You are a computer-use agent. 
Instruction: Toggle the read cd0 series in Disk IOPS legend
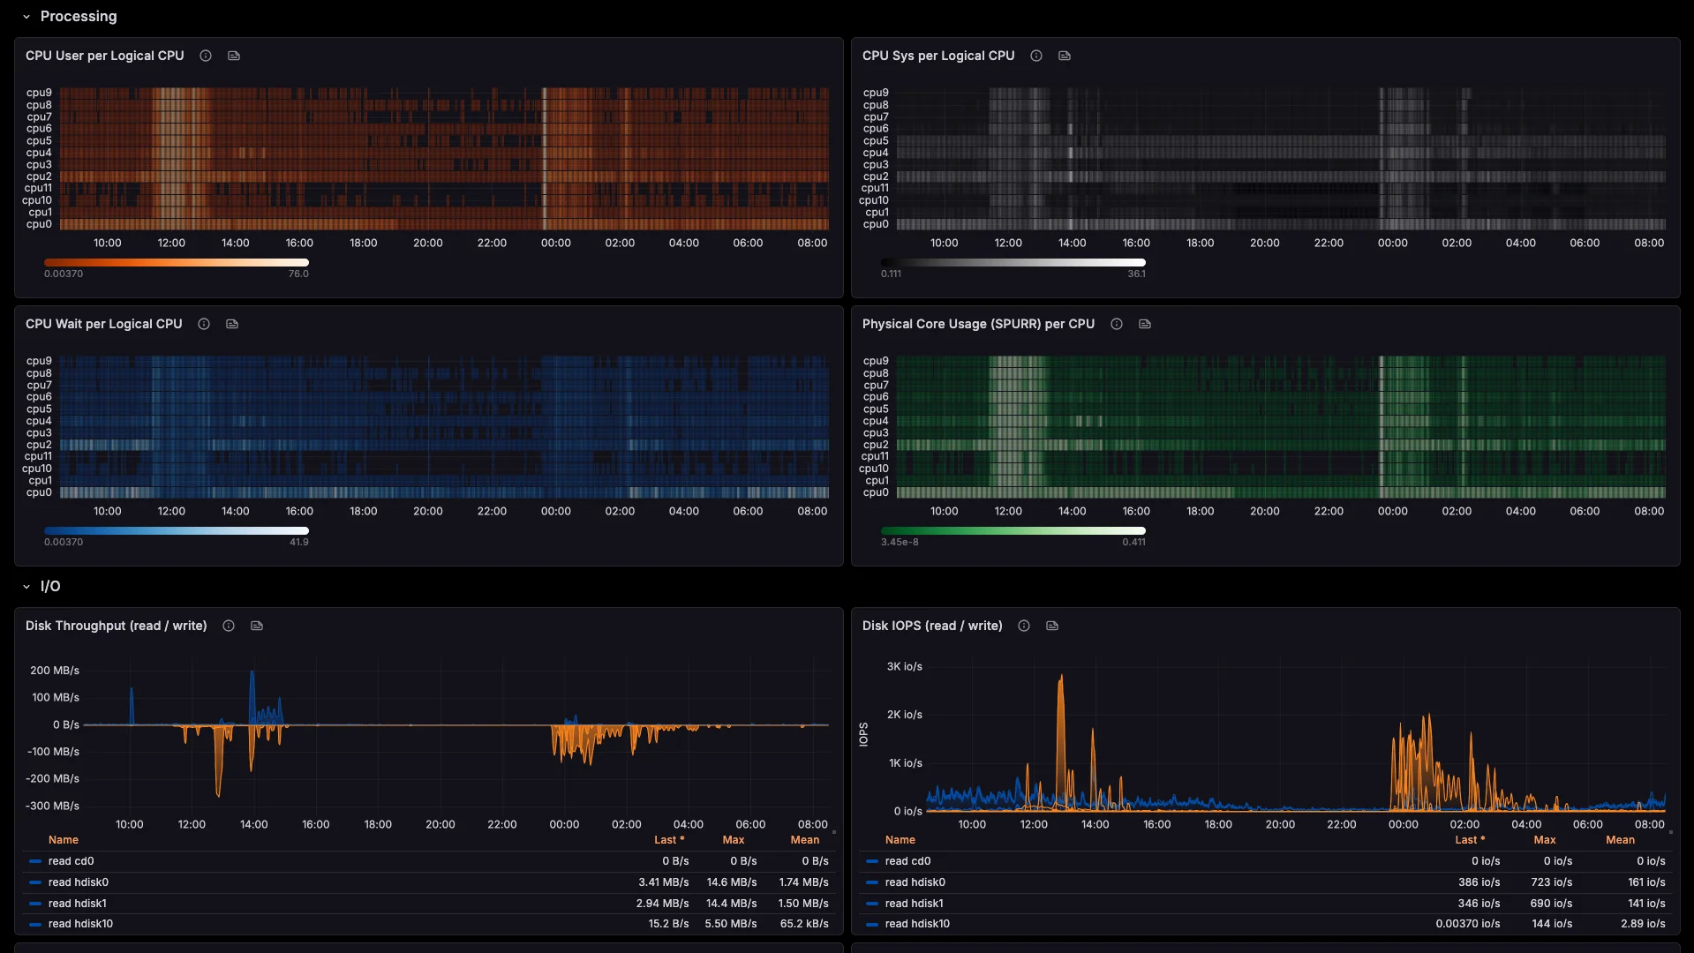[x=907, y=860]
